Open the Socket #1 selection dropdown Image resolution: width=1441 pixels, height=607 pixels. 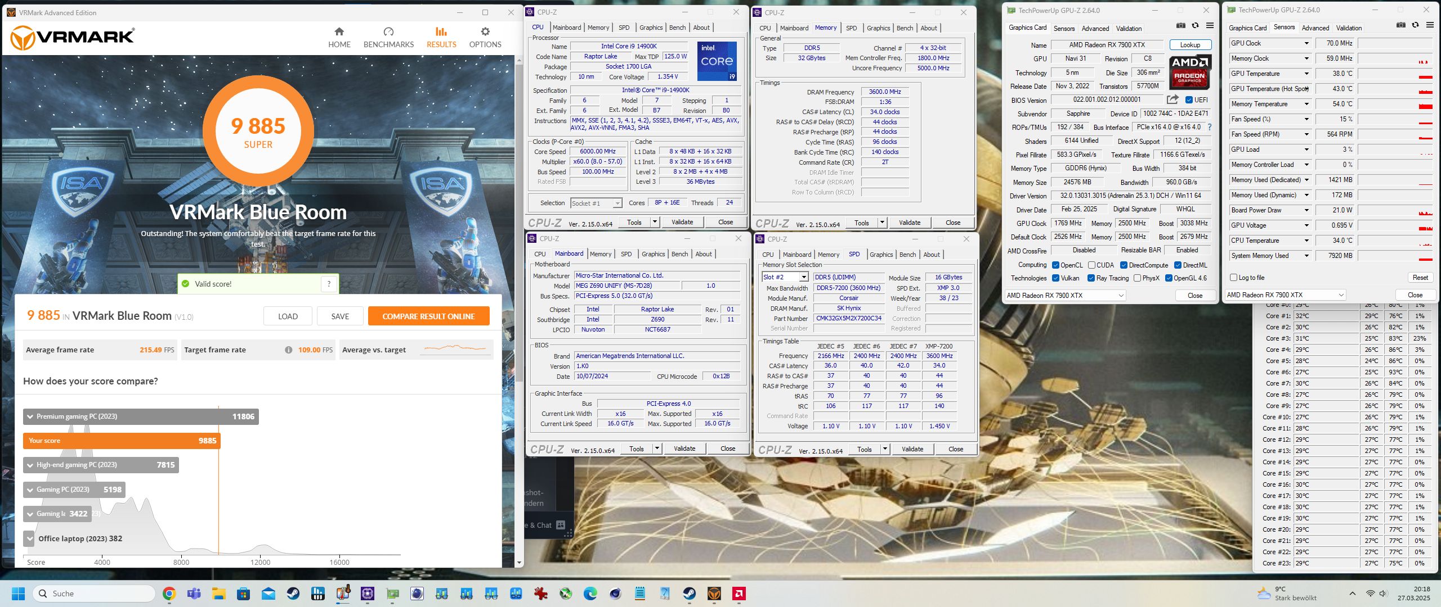pyautogui.click(x=596, y=203)
